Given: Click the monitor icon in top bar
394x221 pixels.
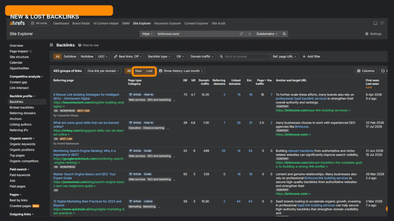Looking at the screenshot, I should click(375, 23).
